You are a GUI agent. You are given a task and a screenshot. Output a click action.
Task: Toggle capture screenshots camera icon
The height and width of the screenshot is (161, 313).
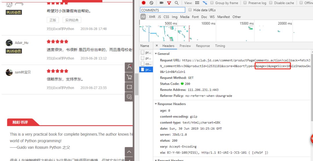(161, 3)
